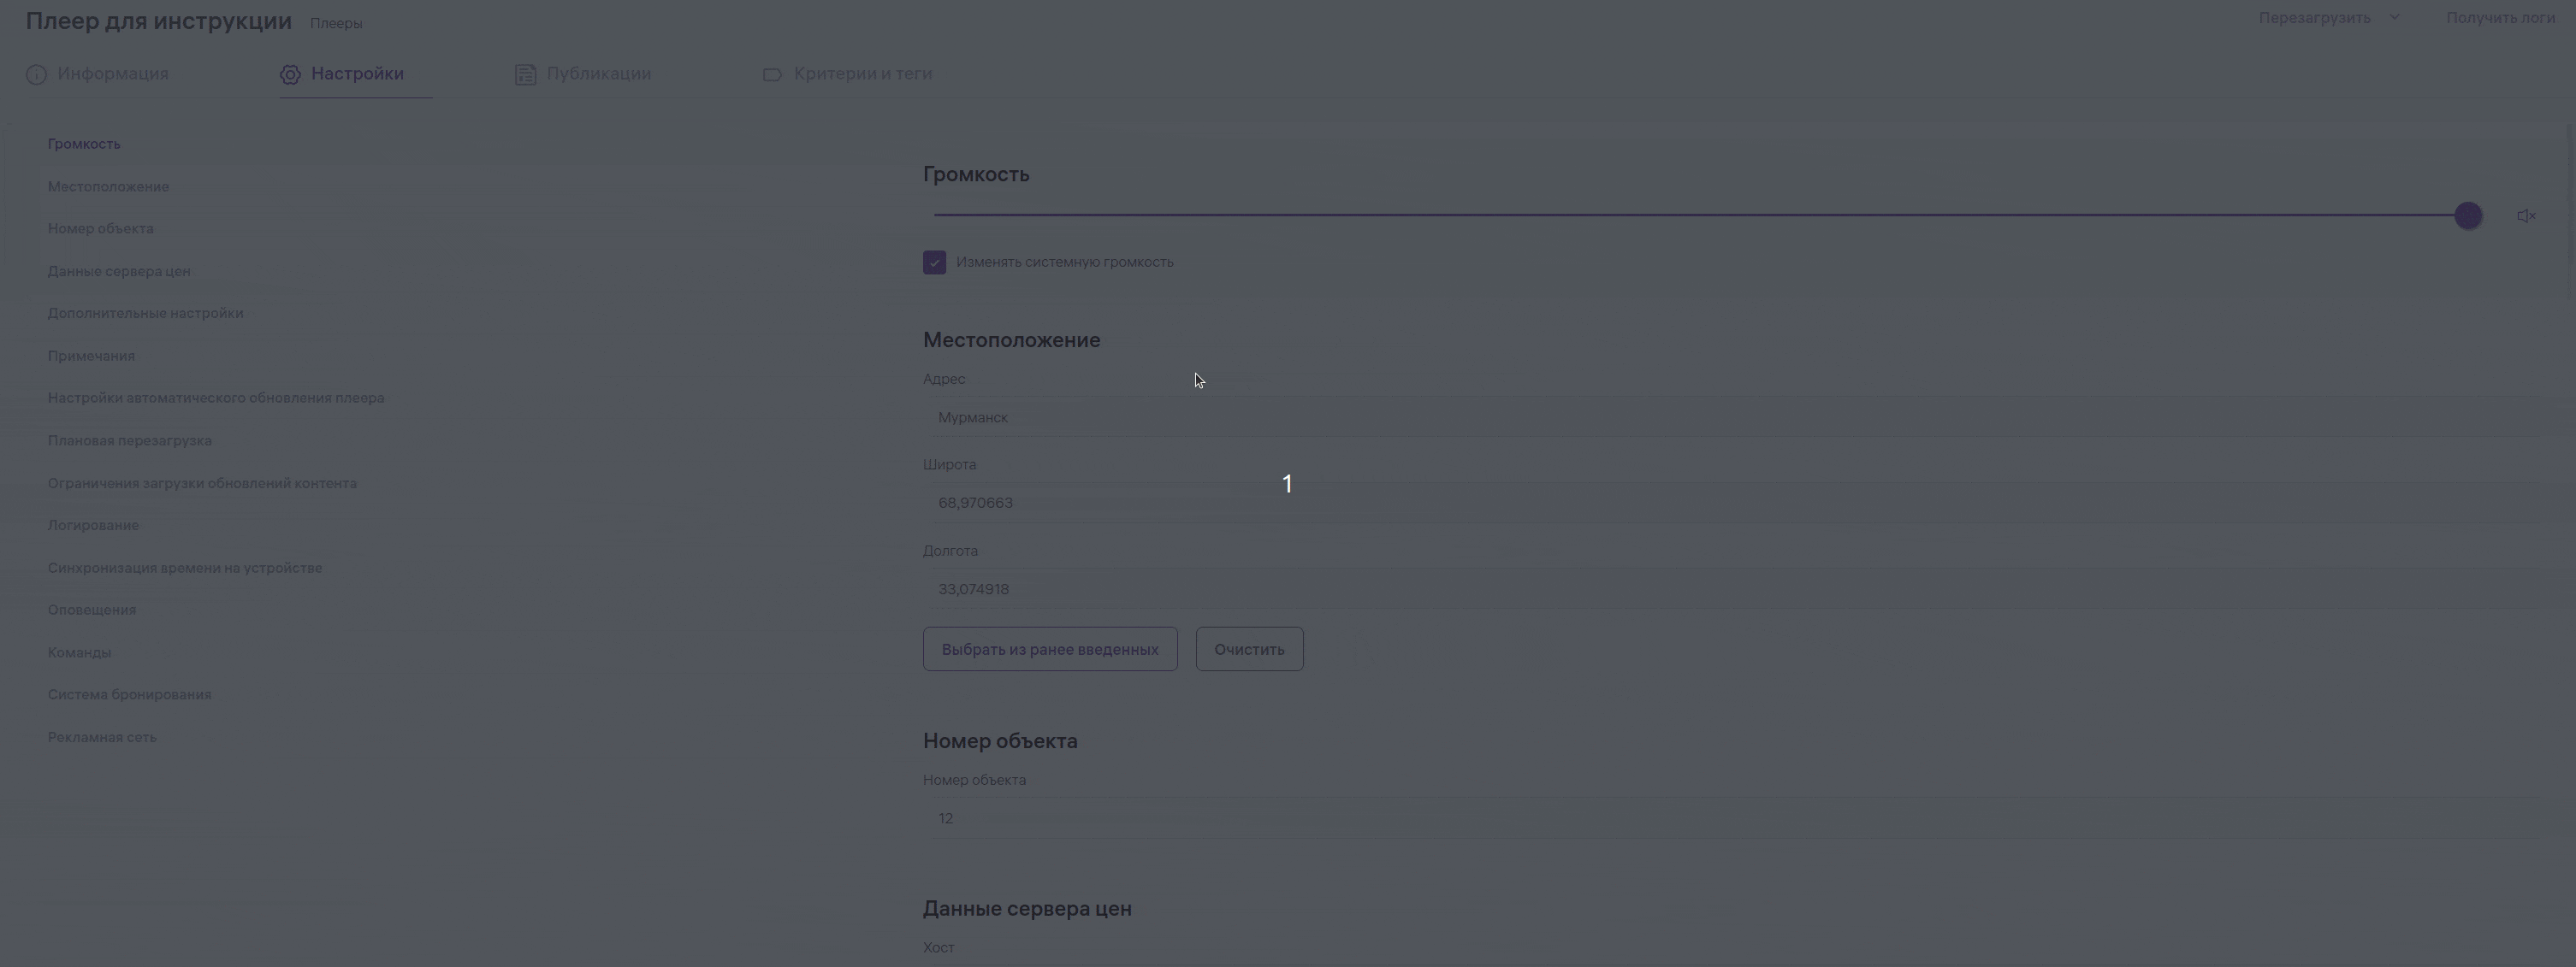The image size is (2576, 967).
Task: Open Плееры breadcrumb link
Action: coord(336,23)
